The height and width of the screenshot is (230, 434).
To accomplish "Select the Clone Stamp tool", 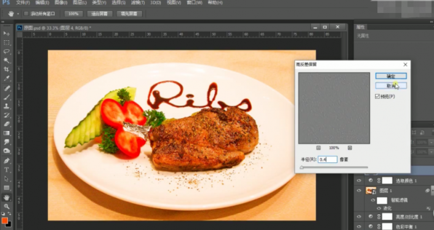I will click(6, 106).
